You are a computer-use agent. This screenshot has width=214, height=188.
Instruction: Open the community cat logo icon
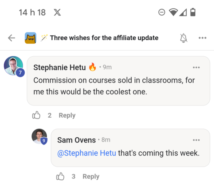click(x=31, y=38)
